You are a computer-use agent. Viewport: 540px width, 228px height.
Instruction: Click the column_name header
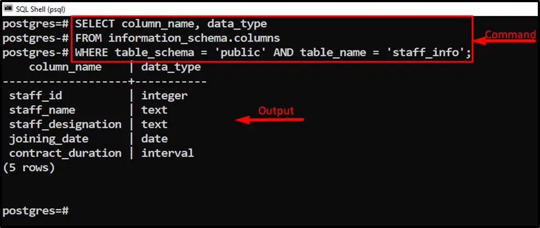click(x=65, y=67)
